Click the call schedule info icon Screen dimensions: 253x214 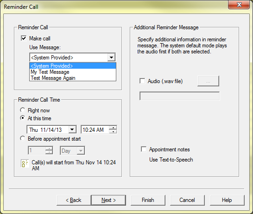click(x=25, y=163)
